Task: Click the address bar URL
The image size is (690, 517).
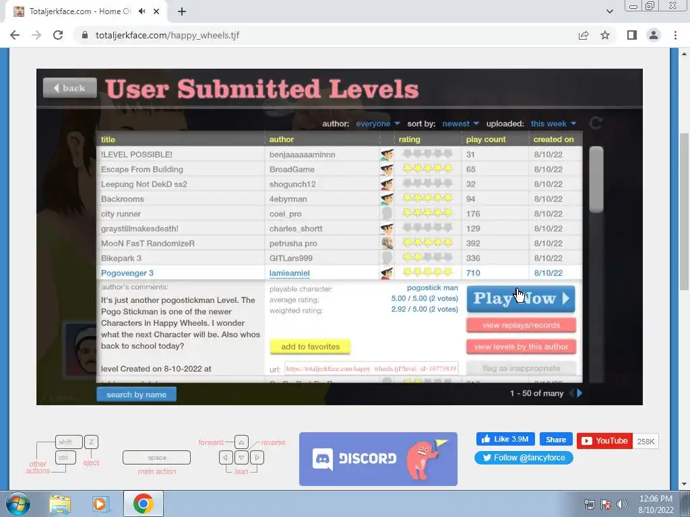Action: [167, 35]
